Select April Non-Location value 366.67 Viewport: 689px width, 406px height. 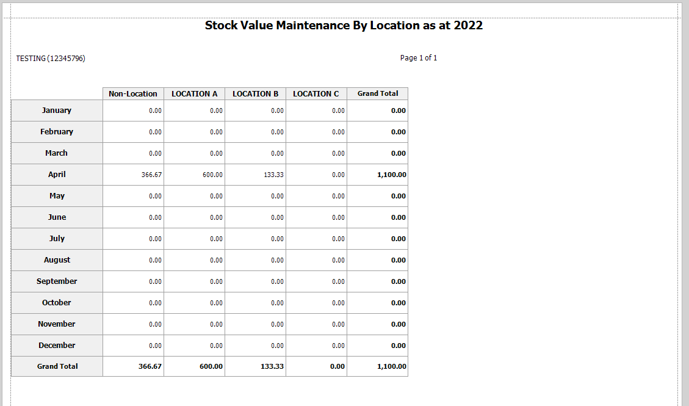click(x=133, y=175)
